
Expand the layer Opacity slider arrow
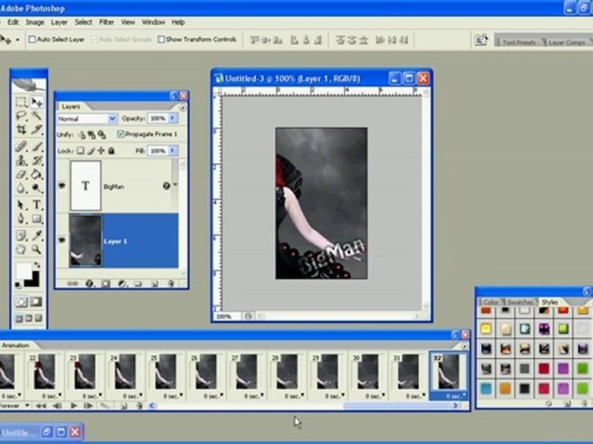click(173, 118)
